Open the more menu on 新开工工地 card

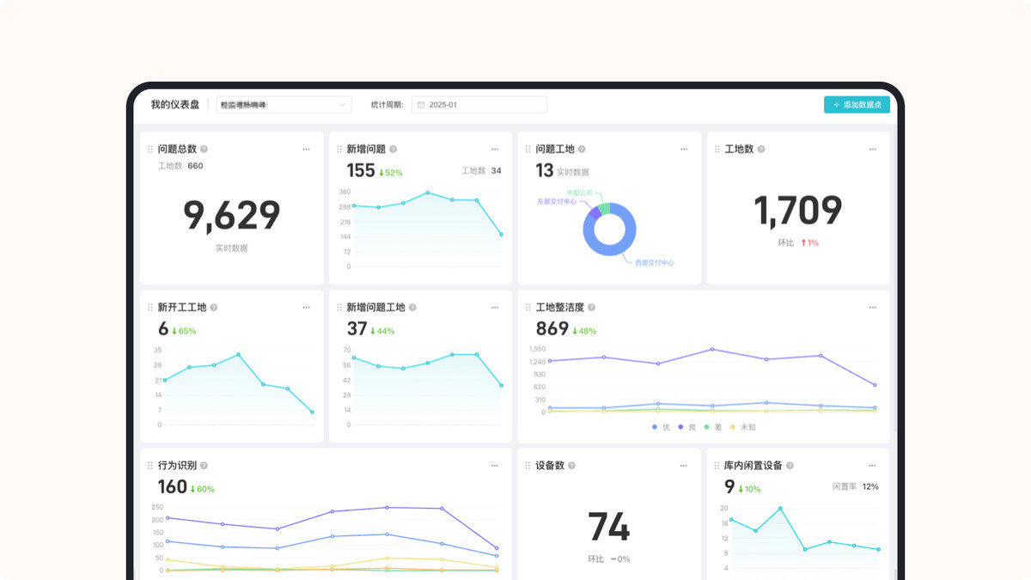306,307
